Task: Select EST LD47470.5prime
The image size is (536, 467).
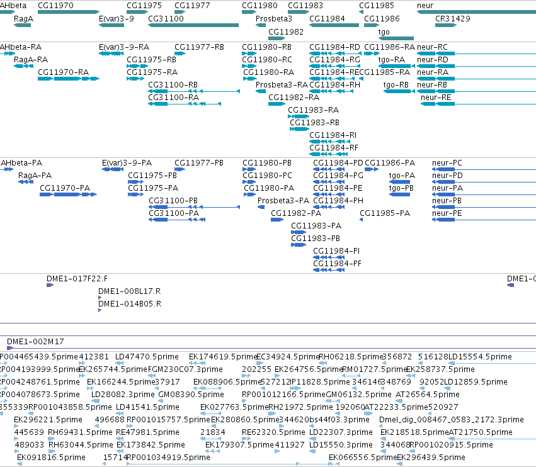Action: [x=119, y=363]
